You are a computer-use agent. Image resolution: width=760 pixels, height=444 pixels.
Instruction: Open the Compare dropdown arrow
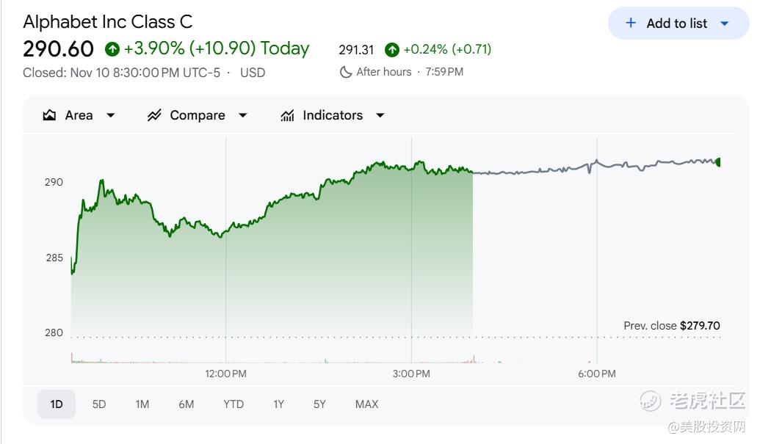click(x=243, y=115)
